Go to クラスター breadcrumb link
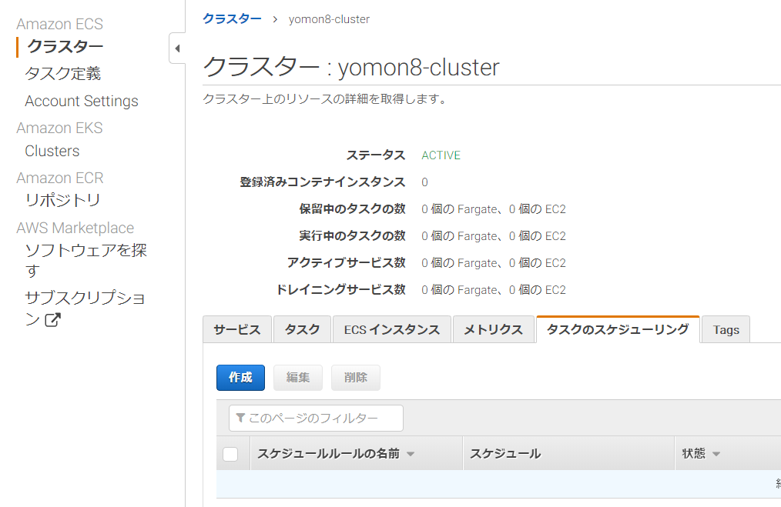 [232, 19]
